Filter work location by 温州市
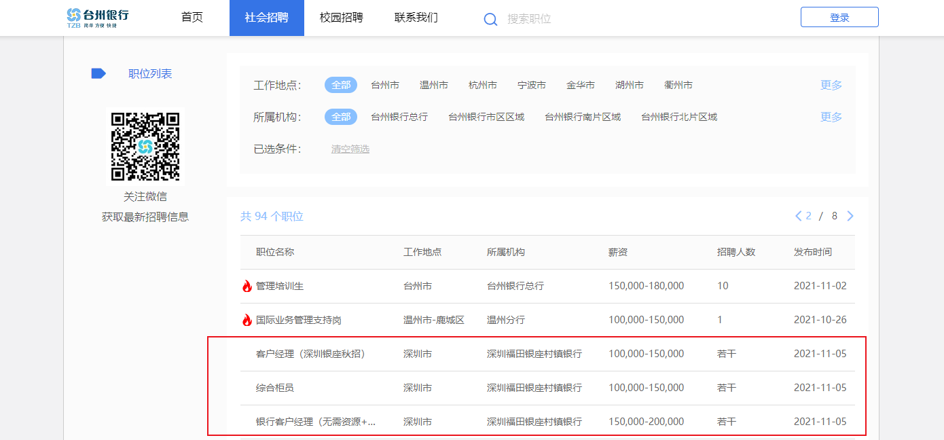Image resolution: width=944 pixels, height=440 pixels. pyautogui.click(x=434, y=85)
